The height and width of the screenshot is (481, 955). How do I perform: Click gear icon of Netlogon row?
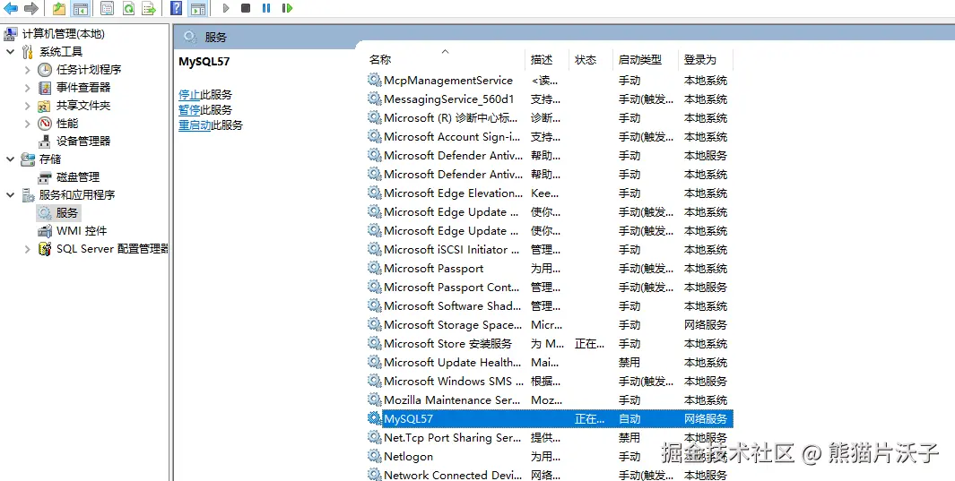click(x=375, y=456)
